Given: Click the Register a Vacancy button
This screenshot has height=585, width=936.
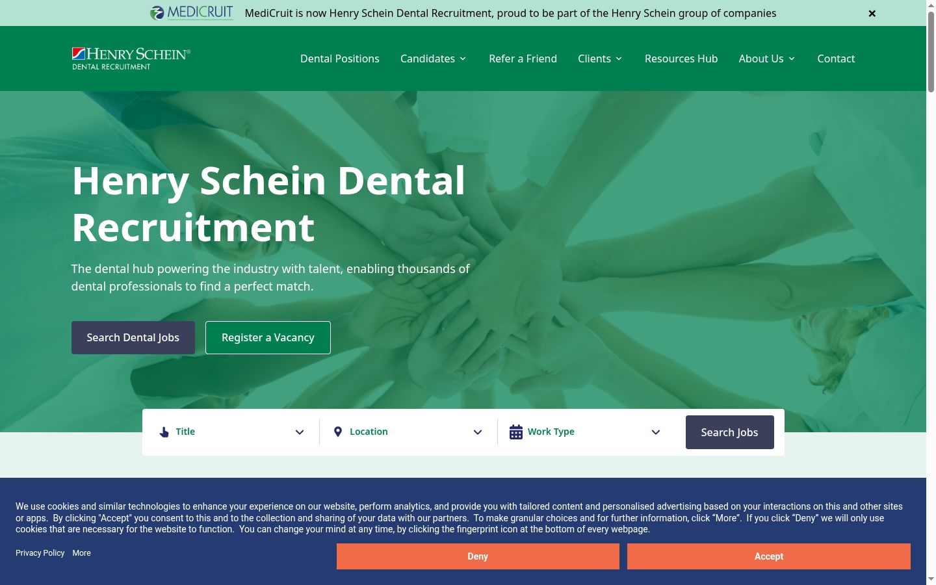Looking at the screenshot, I should click(x=268, y=337).
